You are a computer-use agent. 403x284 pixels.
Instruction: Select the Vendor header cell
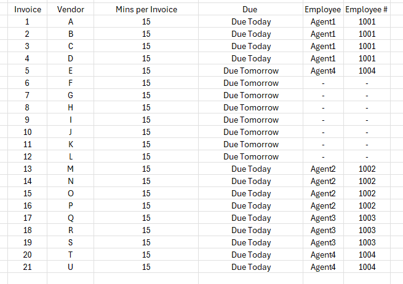tap(70, 9)
